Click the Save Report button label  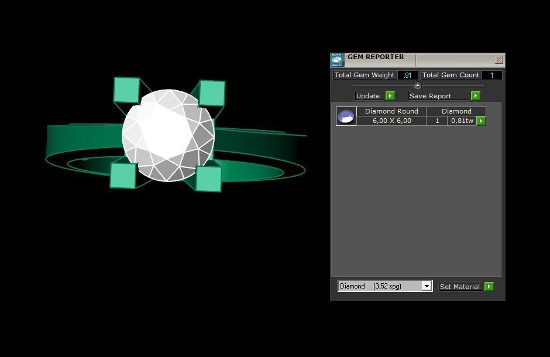pos(439,96)
